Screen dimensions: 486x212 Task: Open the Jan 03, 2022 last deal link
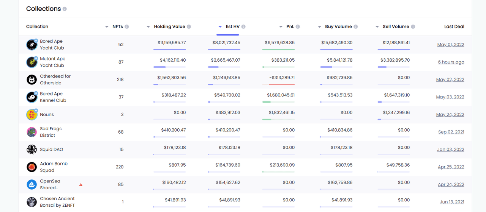tap(451, 150)
